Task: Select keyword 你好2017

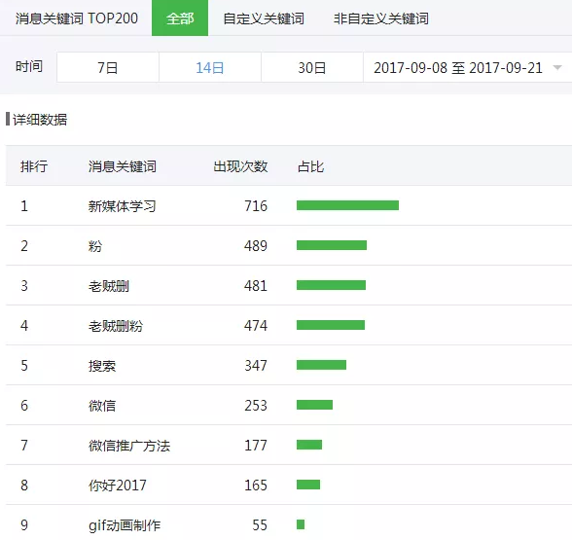Action: point(118,486)
